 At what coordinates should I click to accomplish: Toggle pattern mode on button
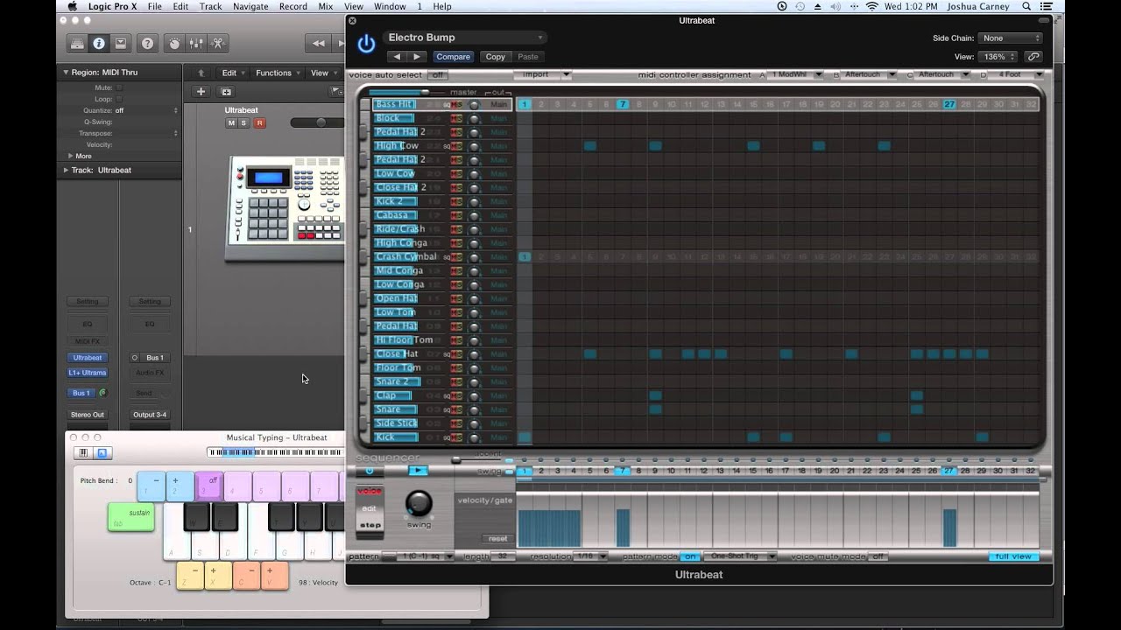690,556
